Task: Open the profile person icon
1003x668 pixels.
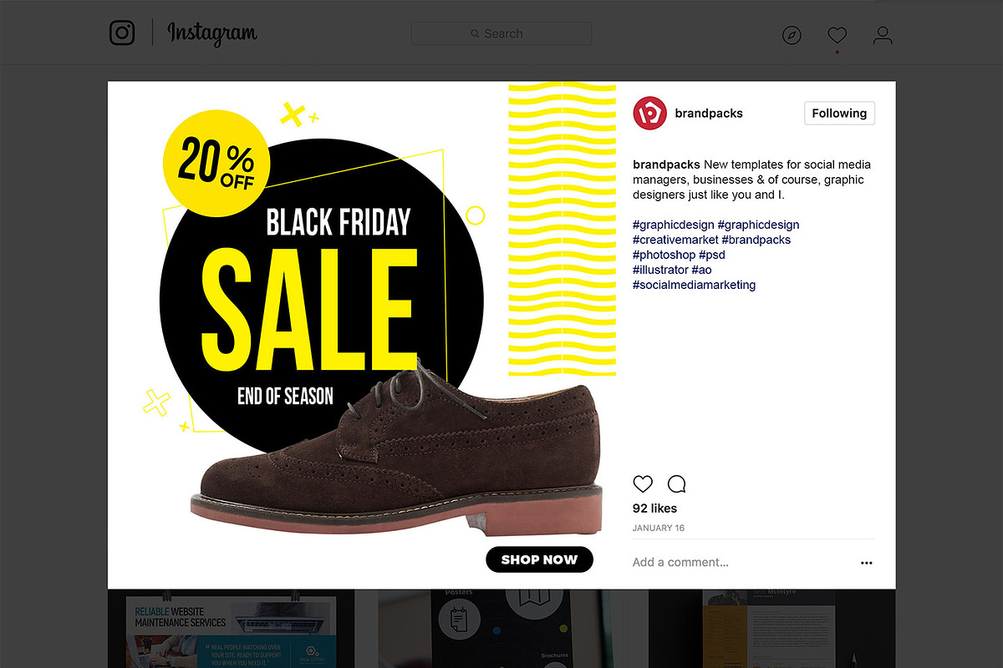Action: pyautogui.click(x=883, y=35)
